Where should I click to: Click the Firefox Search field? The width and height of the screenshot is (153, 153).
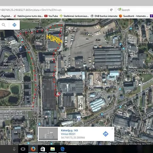point(135,10)
